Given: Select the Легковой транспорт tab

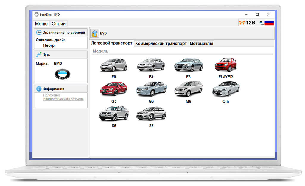Looking at the screenshot, I should point(112,43).
